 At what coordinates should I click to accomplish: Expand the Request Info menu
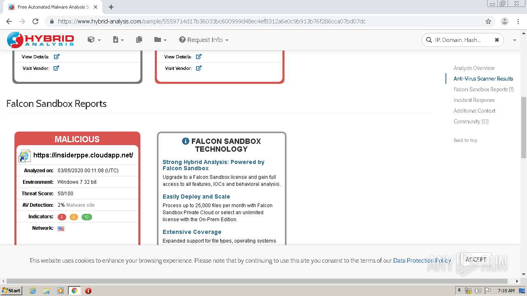[204, 39]
